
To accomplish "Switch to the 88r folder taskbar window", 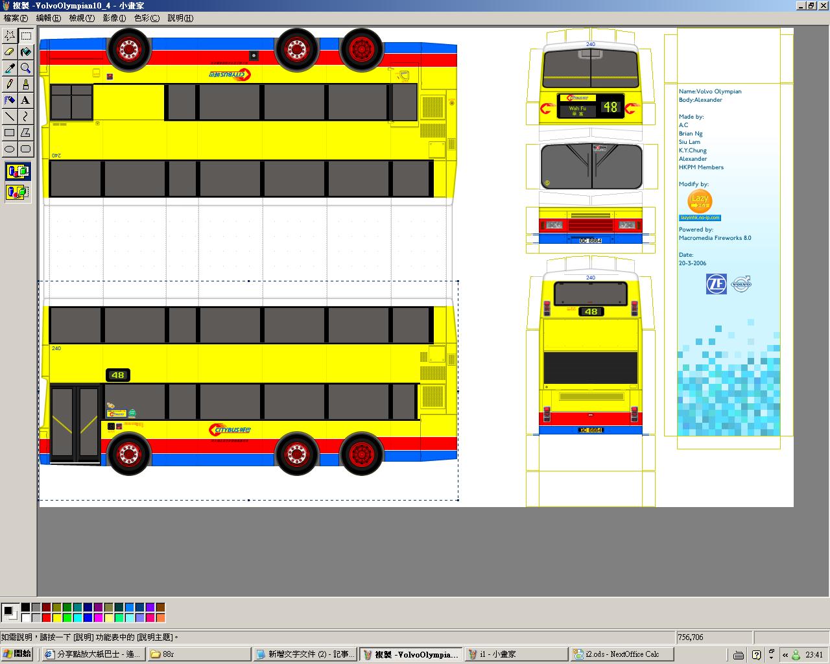I will (x=199, y=654).
